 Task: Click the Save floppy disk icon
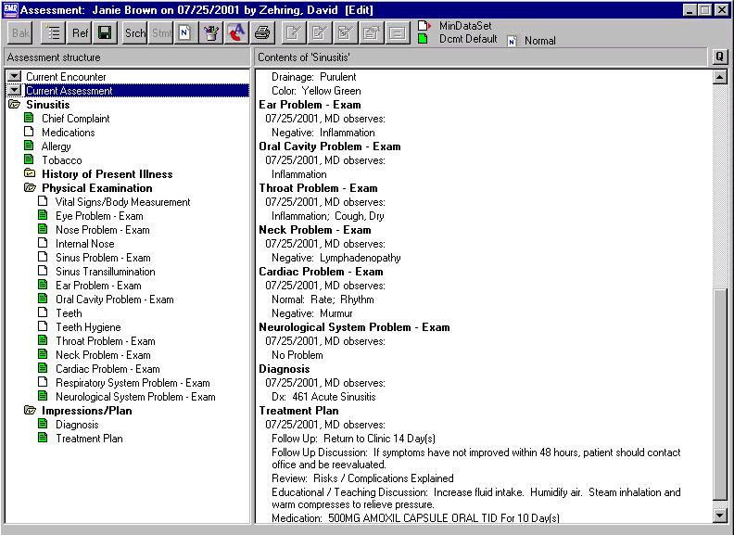tap(105, 33)
